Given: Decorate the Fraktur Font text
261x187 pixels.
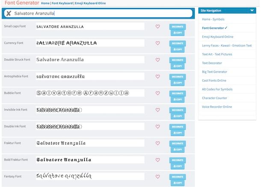Looking at the screenshot, I should tap(178, 143).
